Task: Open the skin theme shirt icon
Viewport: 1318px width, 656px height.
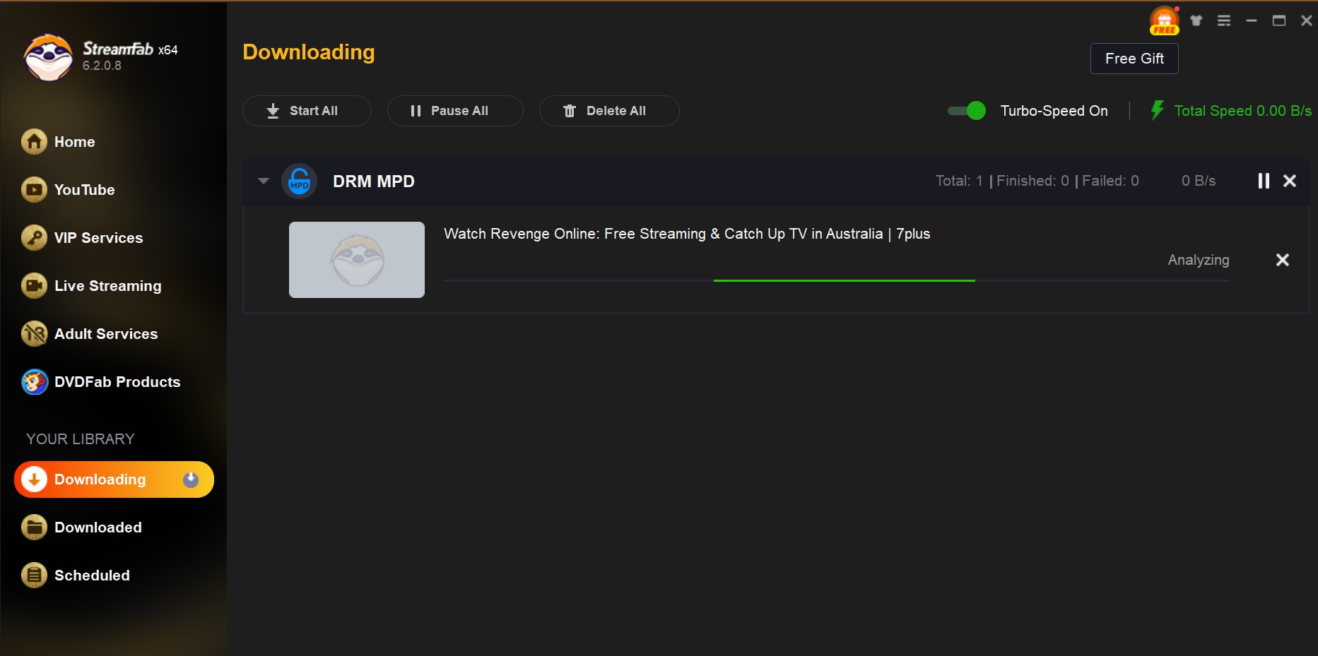Action: pos(1196,20)
